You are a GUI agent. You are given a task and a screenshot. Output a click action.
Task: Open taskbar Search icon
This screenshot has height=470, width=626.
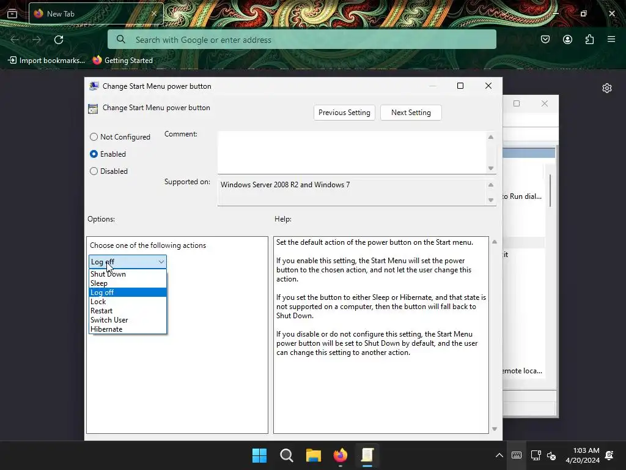(x=286, y=455)
